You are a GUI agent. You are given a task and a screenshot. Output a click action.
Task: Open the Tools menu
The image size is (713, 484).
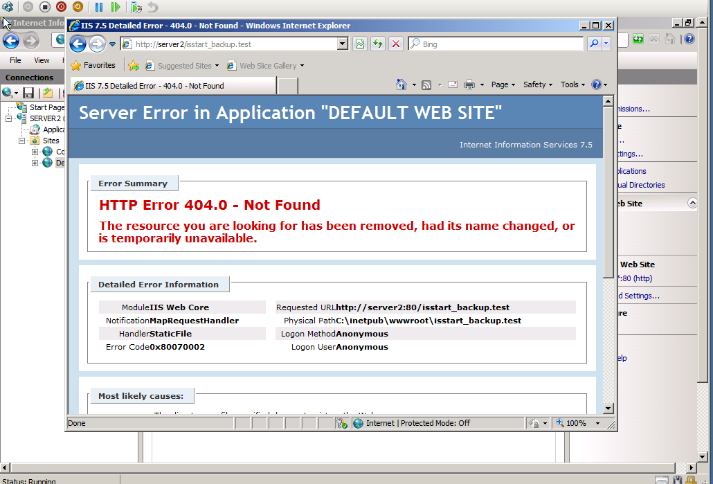point(572,84)
